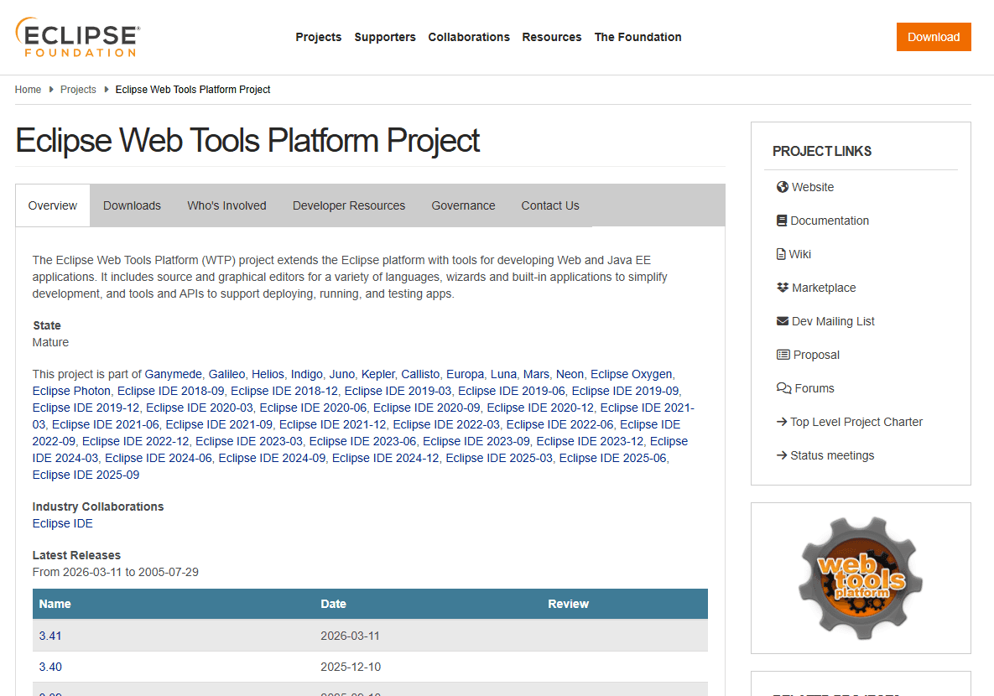Open the Eclipse IDE 2025-09 release link

click(86, 475)
